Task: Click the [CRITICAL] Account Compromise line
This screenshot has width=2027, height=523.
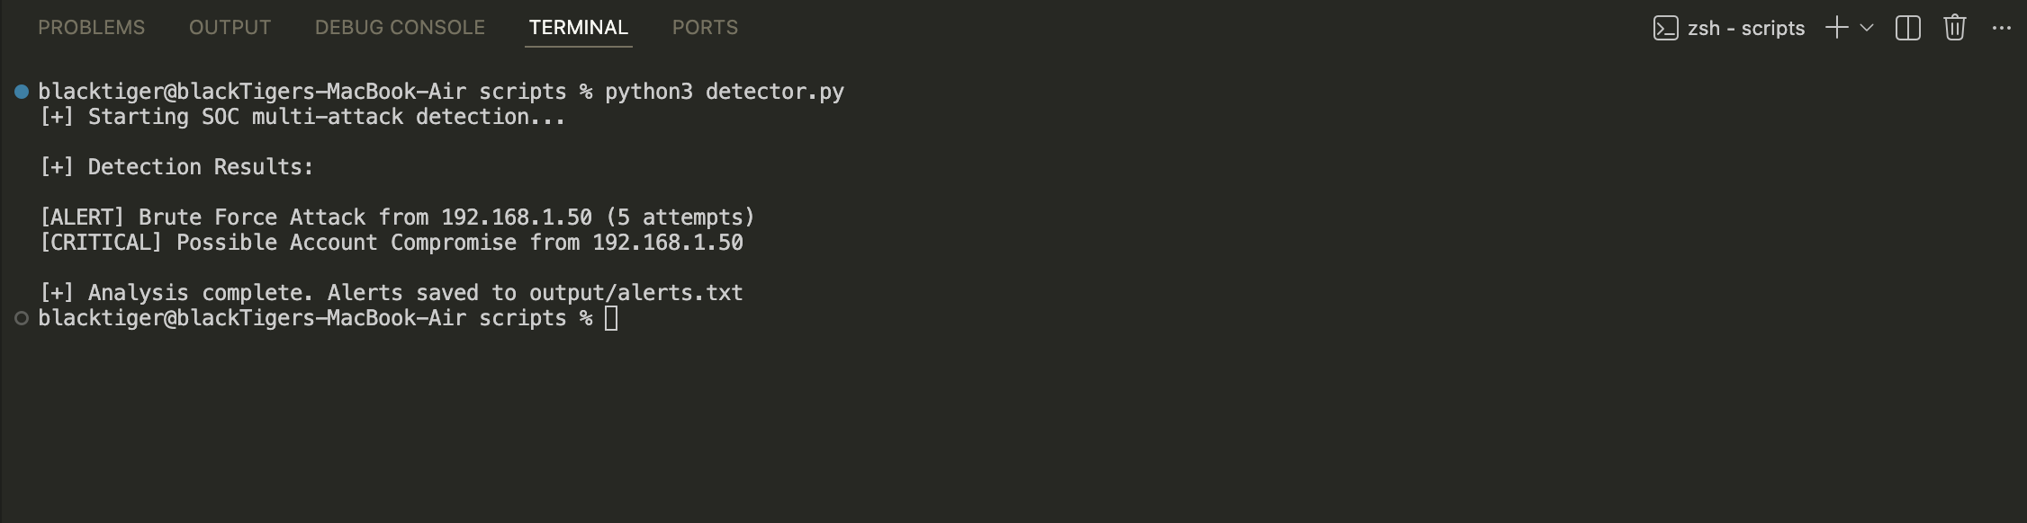Action: 392,243
